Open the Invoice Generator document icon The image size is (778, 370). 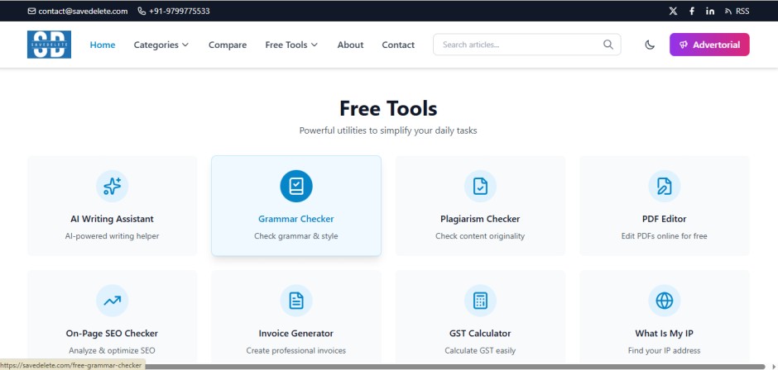(296, 301)
